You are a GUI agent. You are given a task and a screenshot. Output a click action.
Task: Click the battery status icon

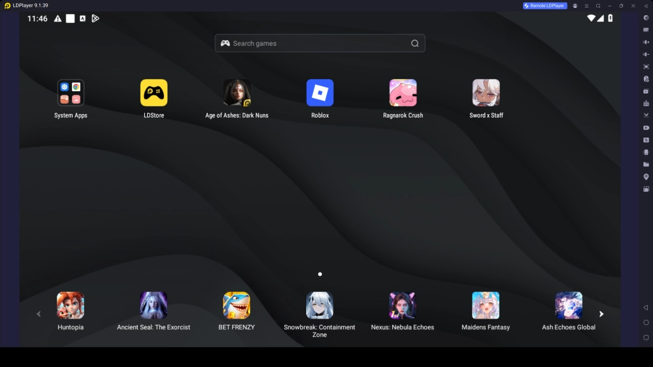[610, 18]
